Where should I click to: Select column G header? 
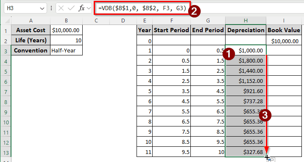click(x=208, y=21)
